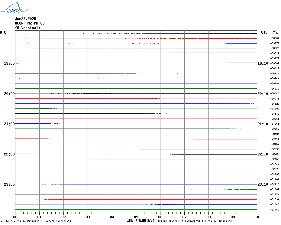Click the DC value -33937
Image resolution: width=281 pixels, height=225 pixels.
pos(275,38)
